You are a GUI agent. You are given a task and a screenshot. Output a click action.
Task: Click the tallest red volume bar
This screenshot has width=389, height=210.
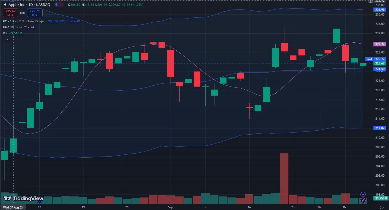click(x=284, y=178)
